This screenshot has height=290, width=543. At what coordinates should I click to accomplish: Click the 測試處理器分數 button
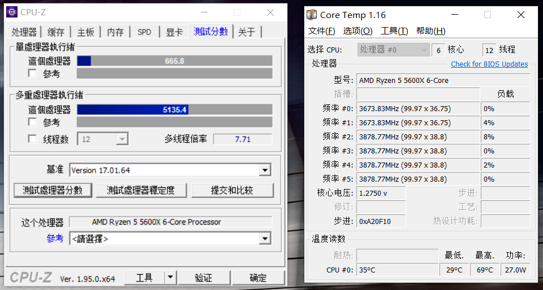pyautogui.click(x=53, y=190)
